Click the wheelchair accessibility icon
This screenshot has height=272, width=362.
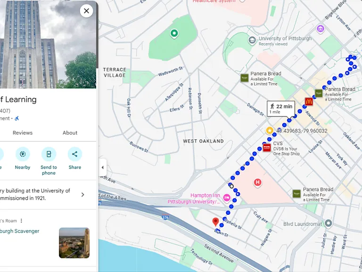point(17,119)
